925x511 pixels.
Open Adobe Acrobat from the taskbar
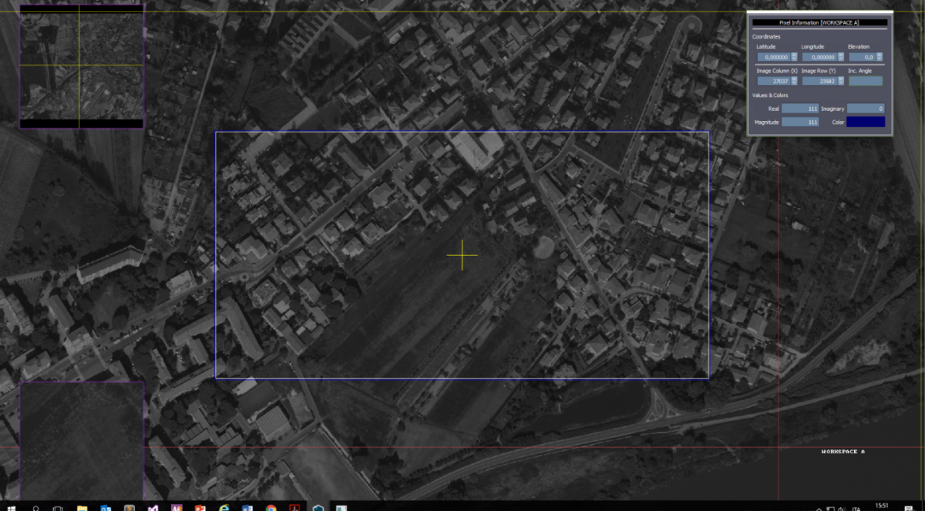click(294, 506)
